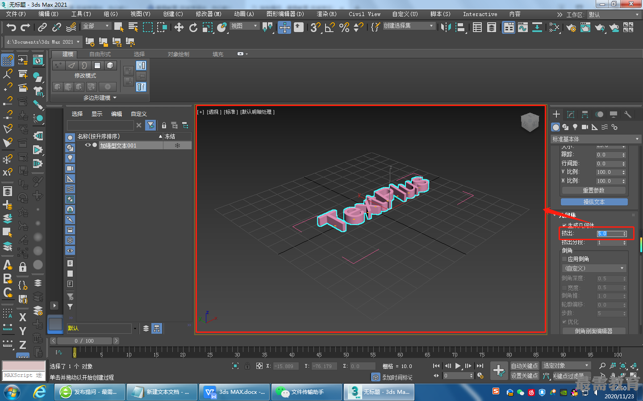Open the 创建选择集 dropdown
Viewport: 643px width, 401px height.
[409, 26]
